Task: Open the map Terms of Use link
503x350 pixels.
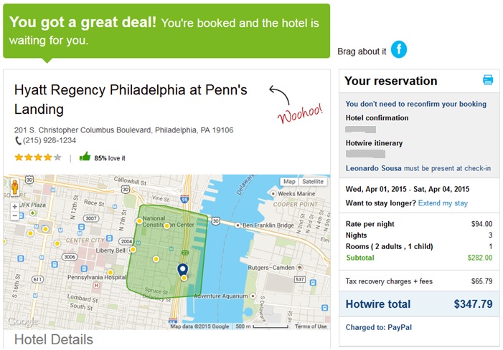Action: point(311,326)
